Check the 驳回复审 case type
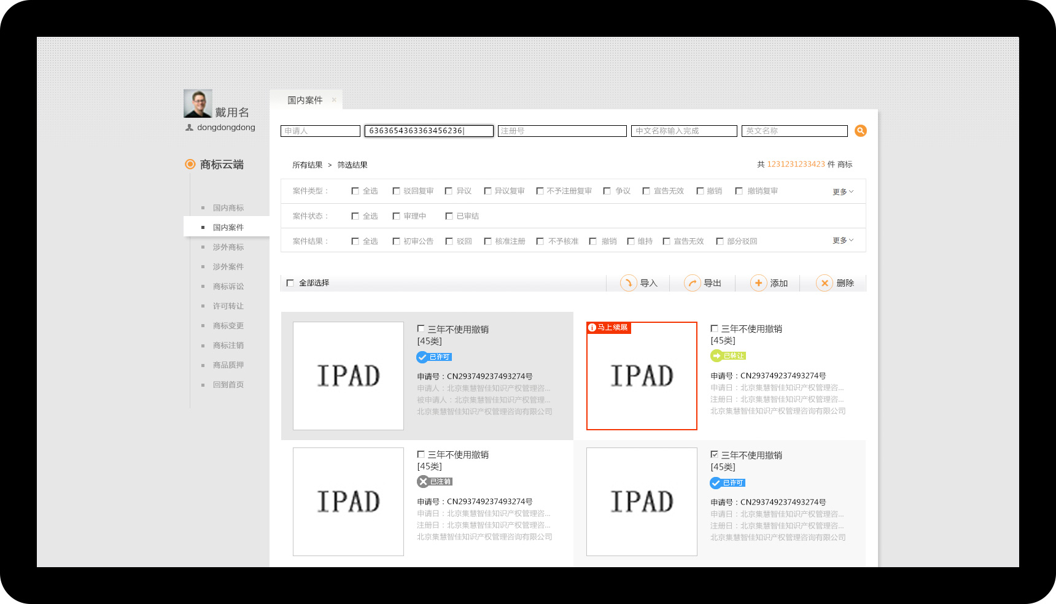Viewport: 1056px width, 604px height. [x=396, y=191]
